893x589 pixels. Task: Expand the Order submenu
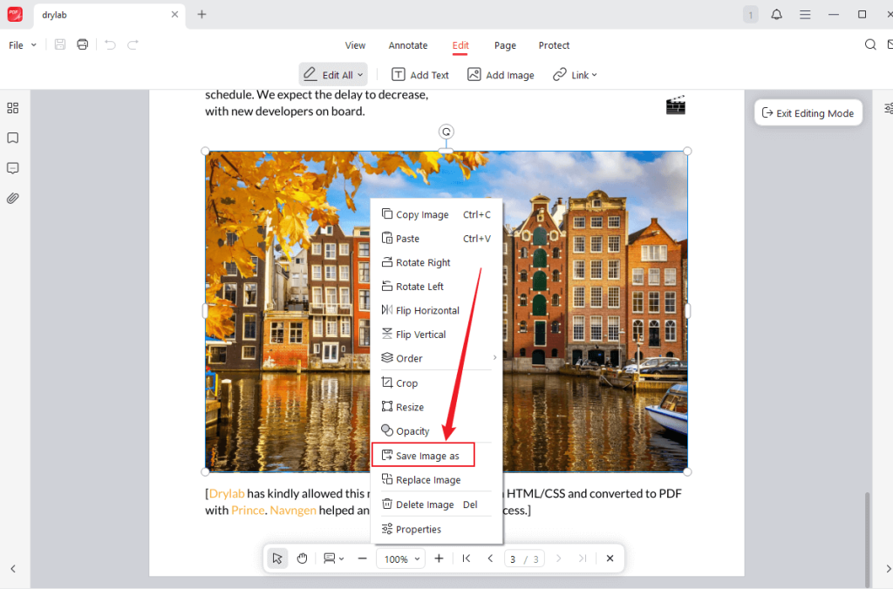(408, 358)
